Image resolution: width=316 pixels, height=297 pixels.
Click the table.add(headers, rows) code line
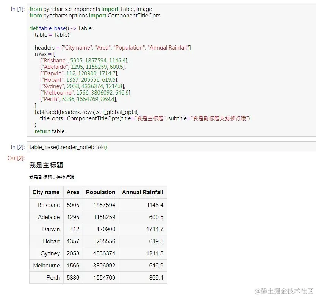pyautogui.click(x=86, y=112)
